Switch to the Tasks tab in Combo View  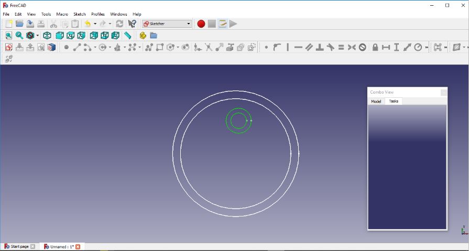(x=394, y=101)
